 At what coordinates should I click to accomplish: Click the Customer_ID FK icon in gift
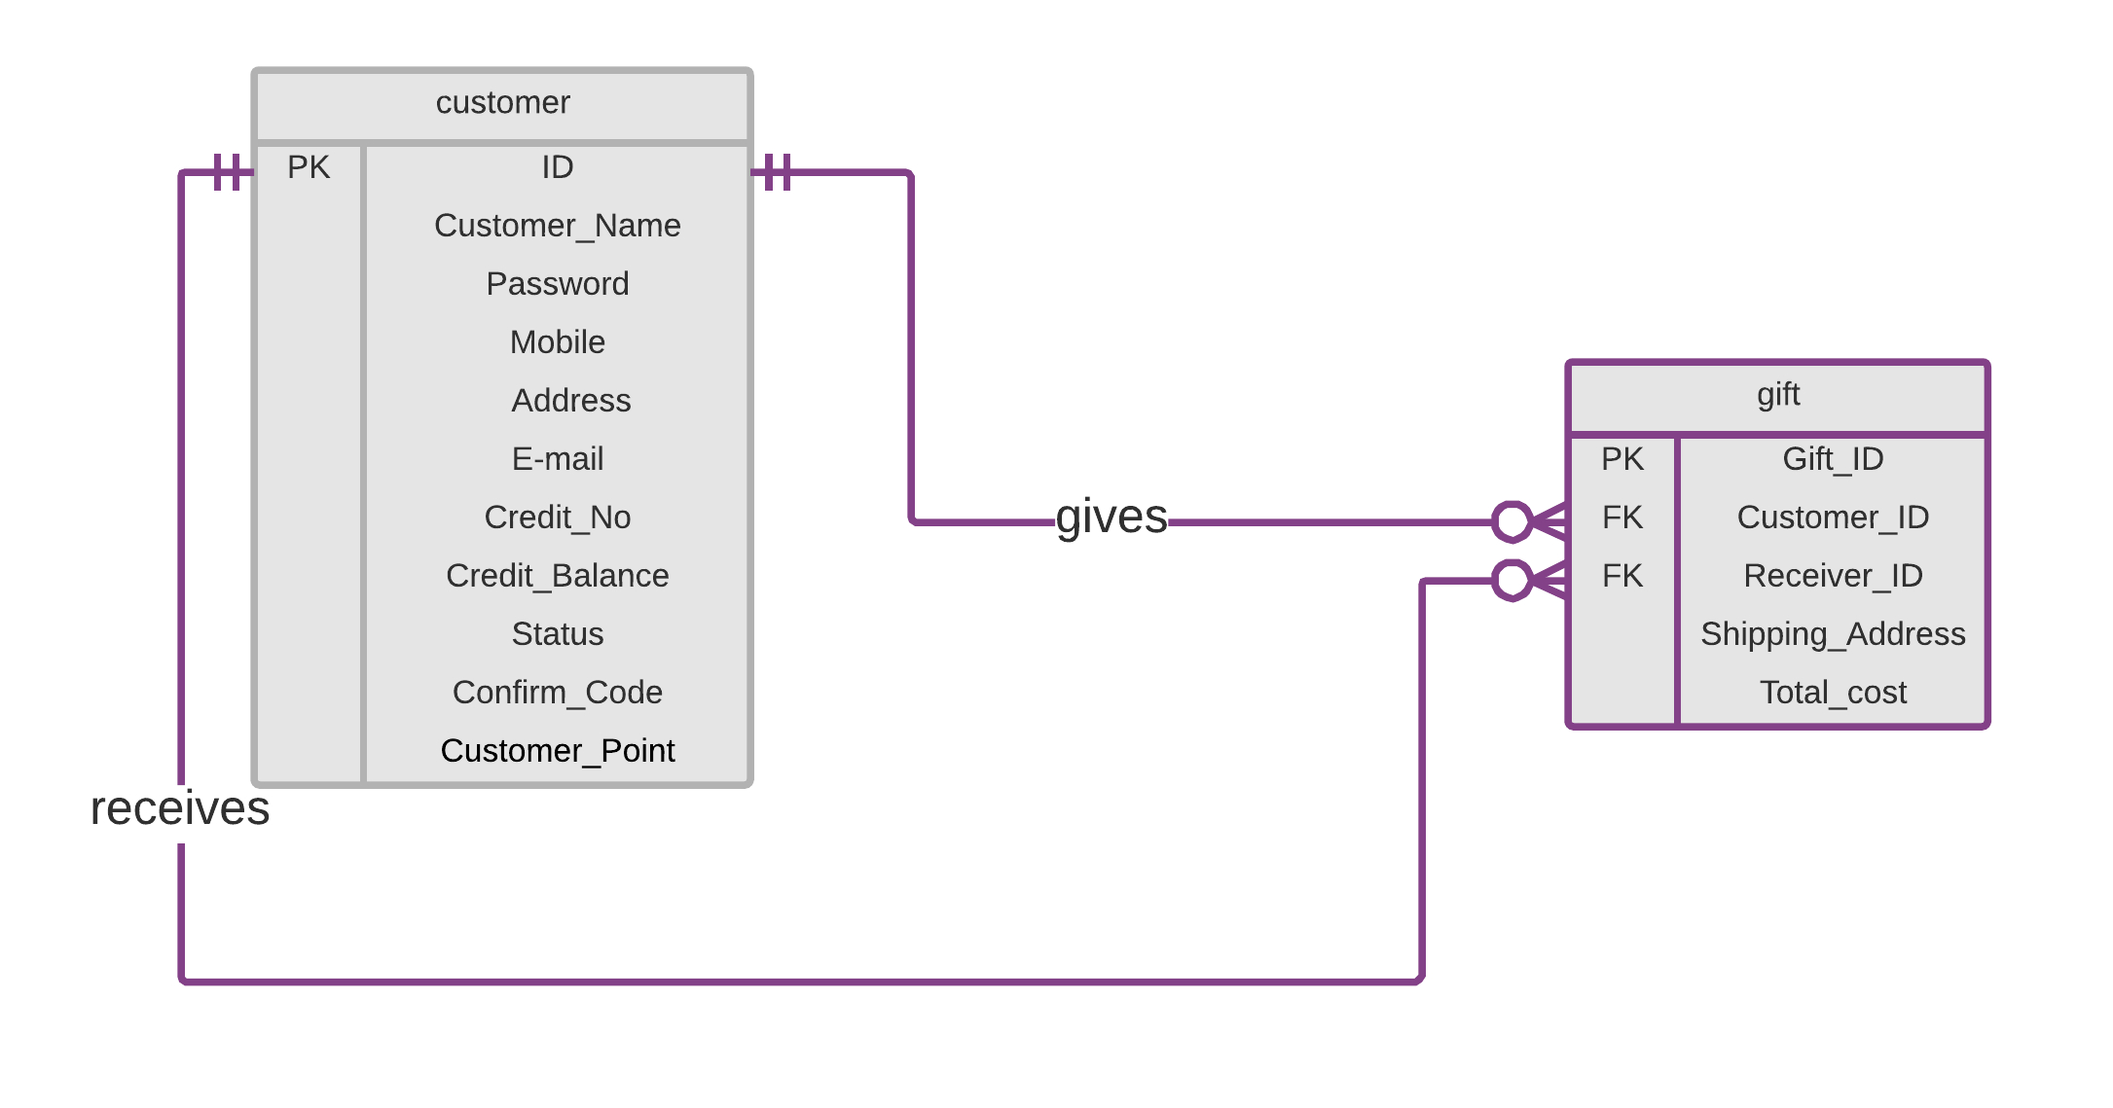point(1614,519)
